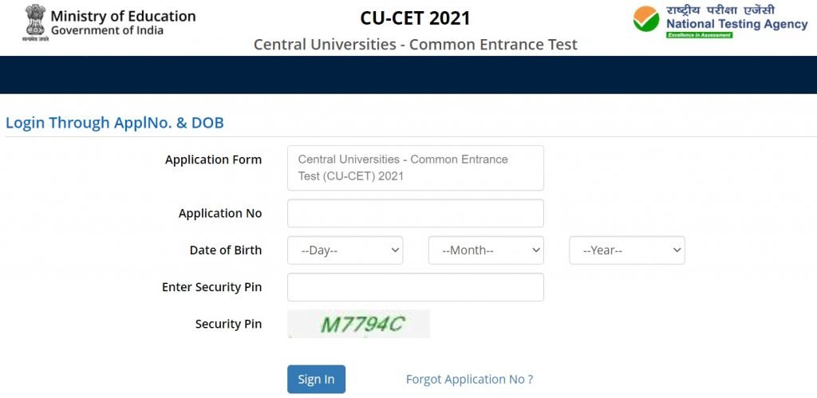Click the Enter Security Pin label

tap(211, 287)
